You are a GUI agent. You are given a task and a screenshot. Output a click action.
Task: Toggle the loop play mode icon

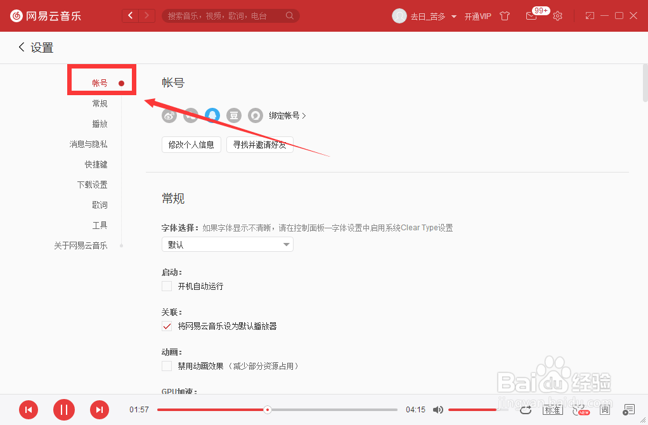point(526,410)
